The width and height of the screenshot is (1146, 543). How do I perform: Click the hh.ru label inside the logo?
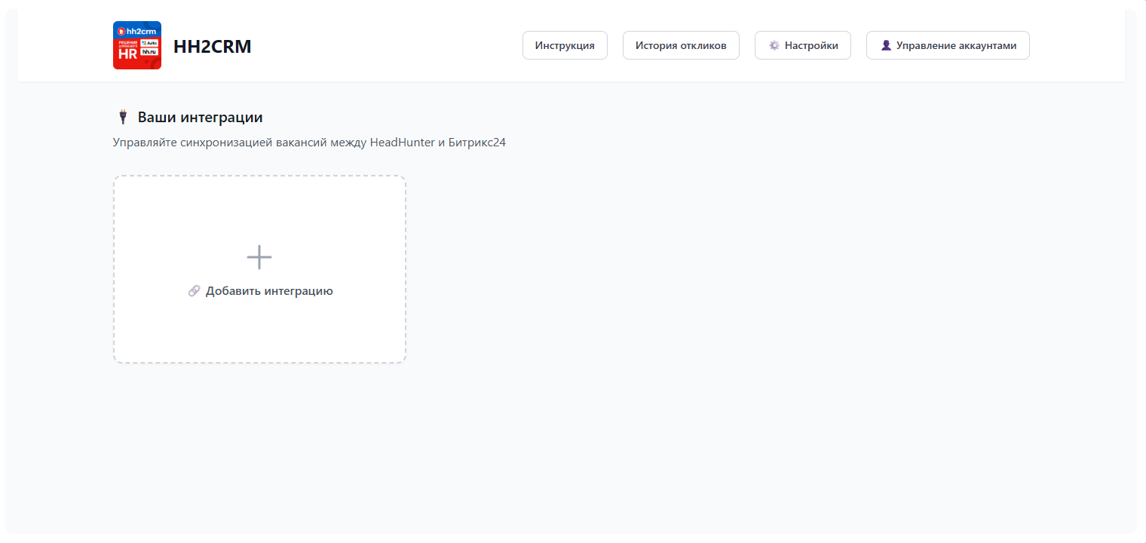click(x=149, y=52)
